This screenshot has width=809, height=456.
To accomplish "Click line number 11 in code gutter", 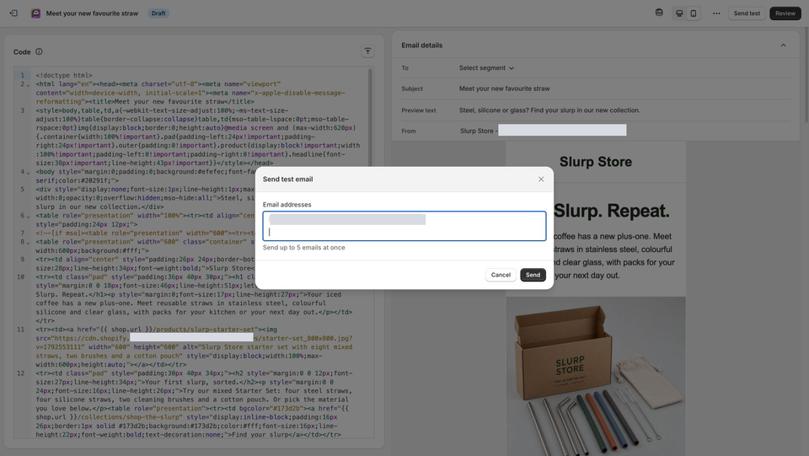I will click(x=20, y=330).
